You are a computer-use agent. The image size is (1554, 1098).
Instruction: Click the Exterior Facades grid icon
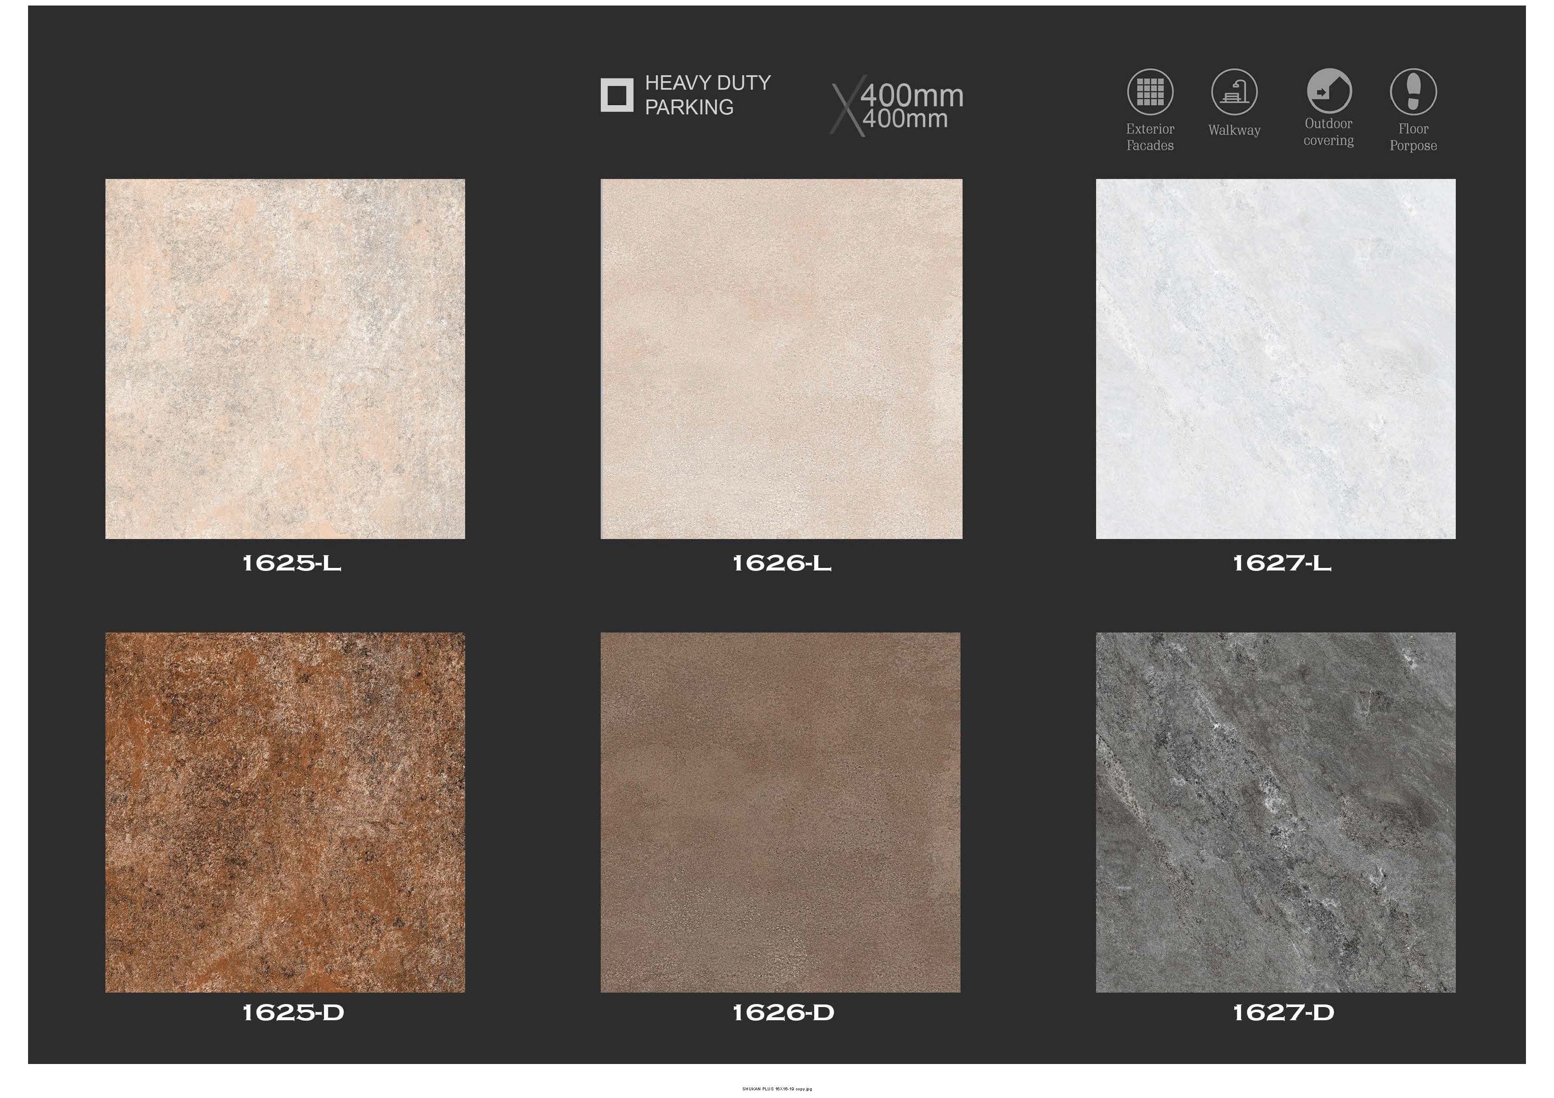(1150, 92)
